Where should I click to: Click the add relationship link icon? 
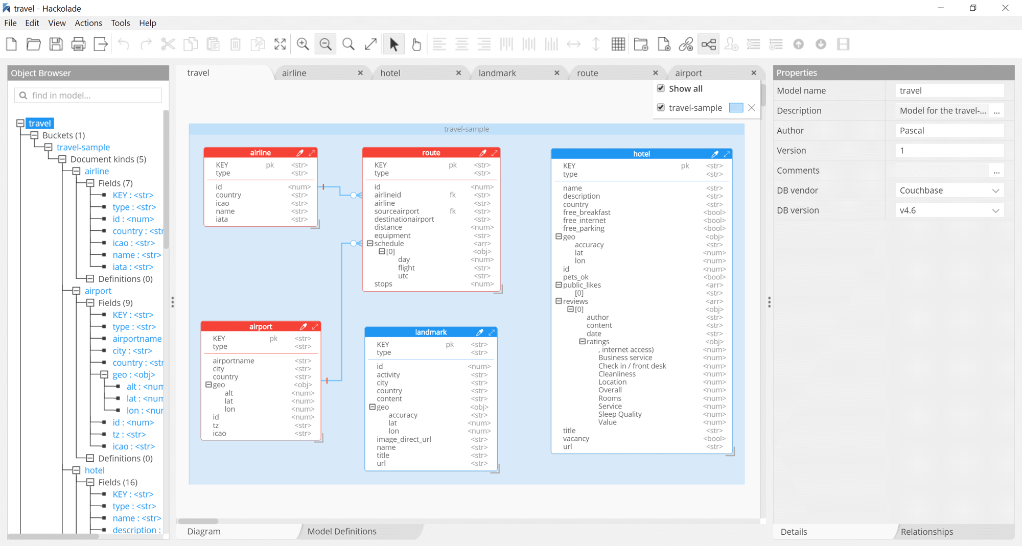pyautogui.click(x=686, y=44)
